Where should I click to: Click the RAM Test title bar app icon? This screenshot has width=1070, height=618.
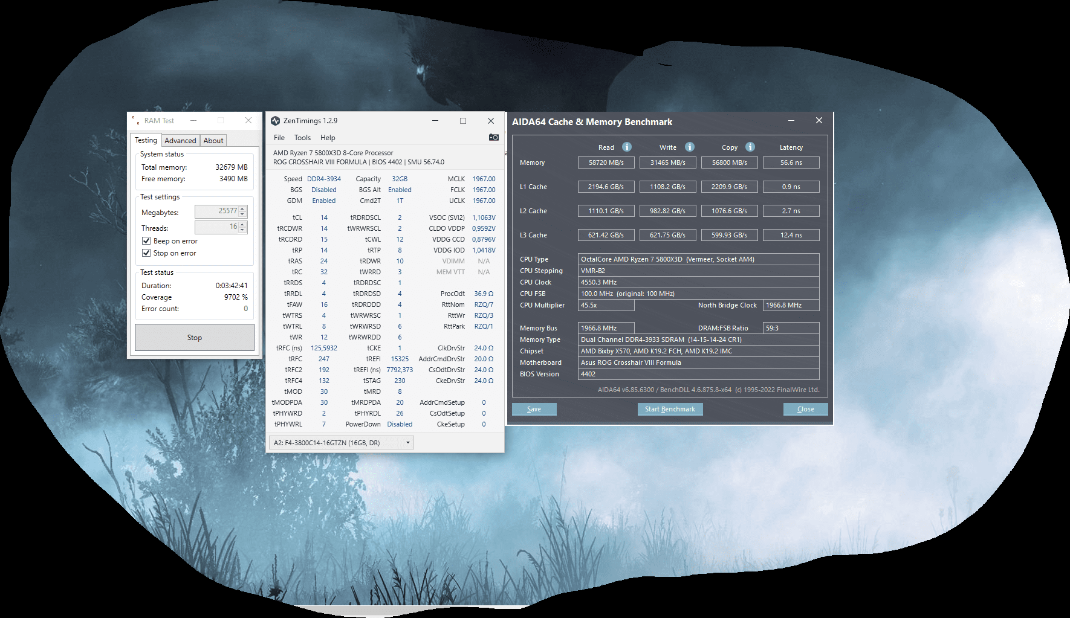(x=137, y=121)
